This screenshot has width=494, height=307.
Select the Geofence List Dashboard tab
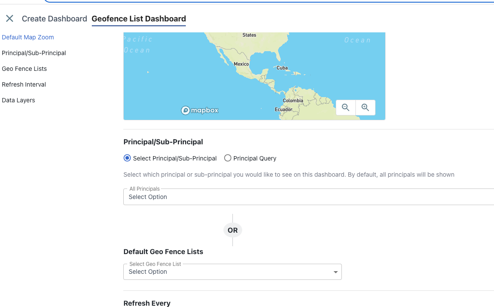coord(139,19)
